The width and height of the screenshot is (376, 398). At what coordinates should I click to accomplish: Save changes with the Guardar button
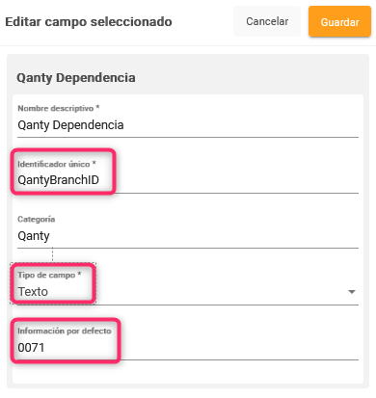coord(339,21)
